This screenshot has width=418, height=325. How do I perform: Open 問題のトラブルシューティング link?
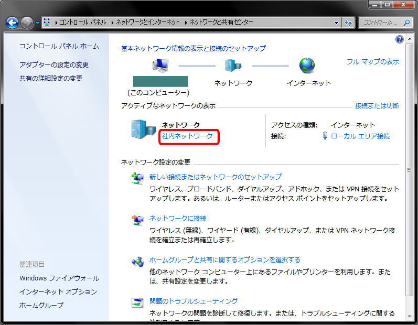pos(194,301)
